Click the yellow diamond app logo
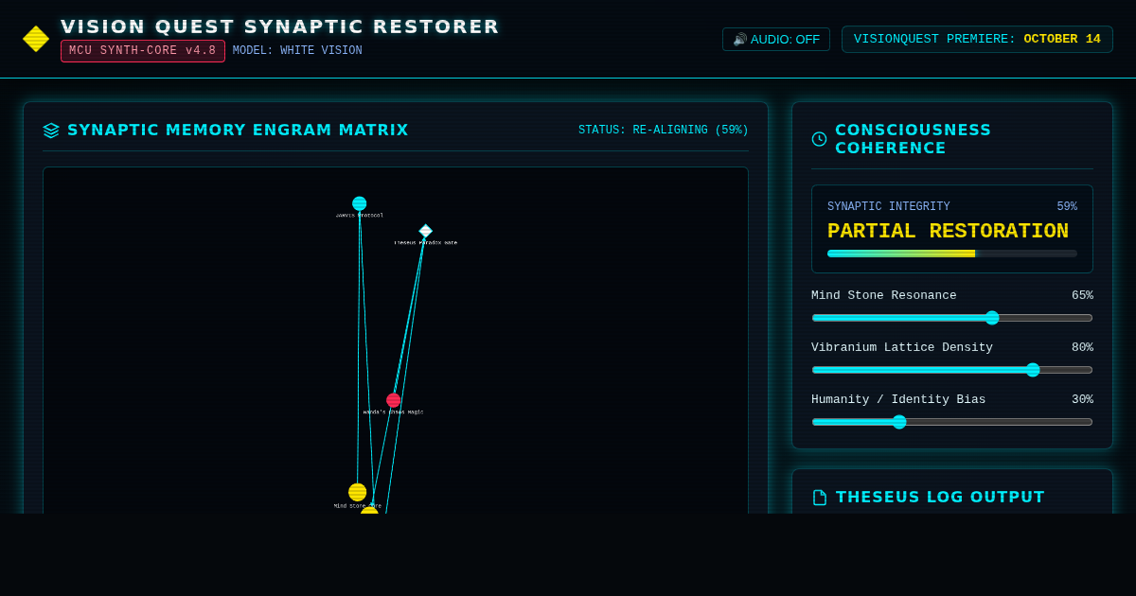The image size is (1136, 596). pos(36,39)
